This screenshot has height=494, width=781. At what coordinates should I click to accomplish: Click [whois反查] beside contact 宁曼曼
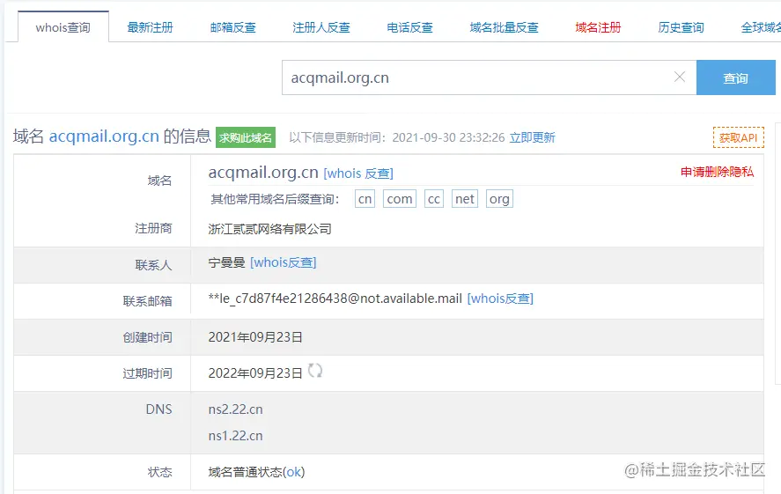click(283, 262)
